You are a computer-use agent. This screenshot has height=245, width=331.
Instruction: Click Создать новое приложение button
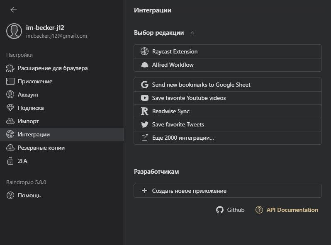(228, 191)
